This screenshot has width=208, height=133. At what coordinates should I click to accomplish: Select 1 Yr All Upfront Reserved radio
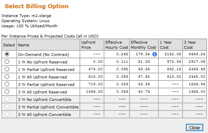click(x=7, y=76)
